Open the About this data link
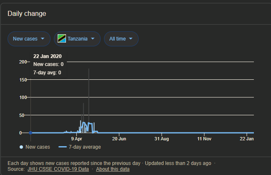Screen dimensions: 271x175 [x=113, y=169]
